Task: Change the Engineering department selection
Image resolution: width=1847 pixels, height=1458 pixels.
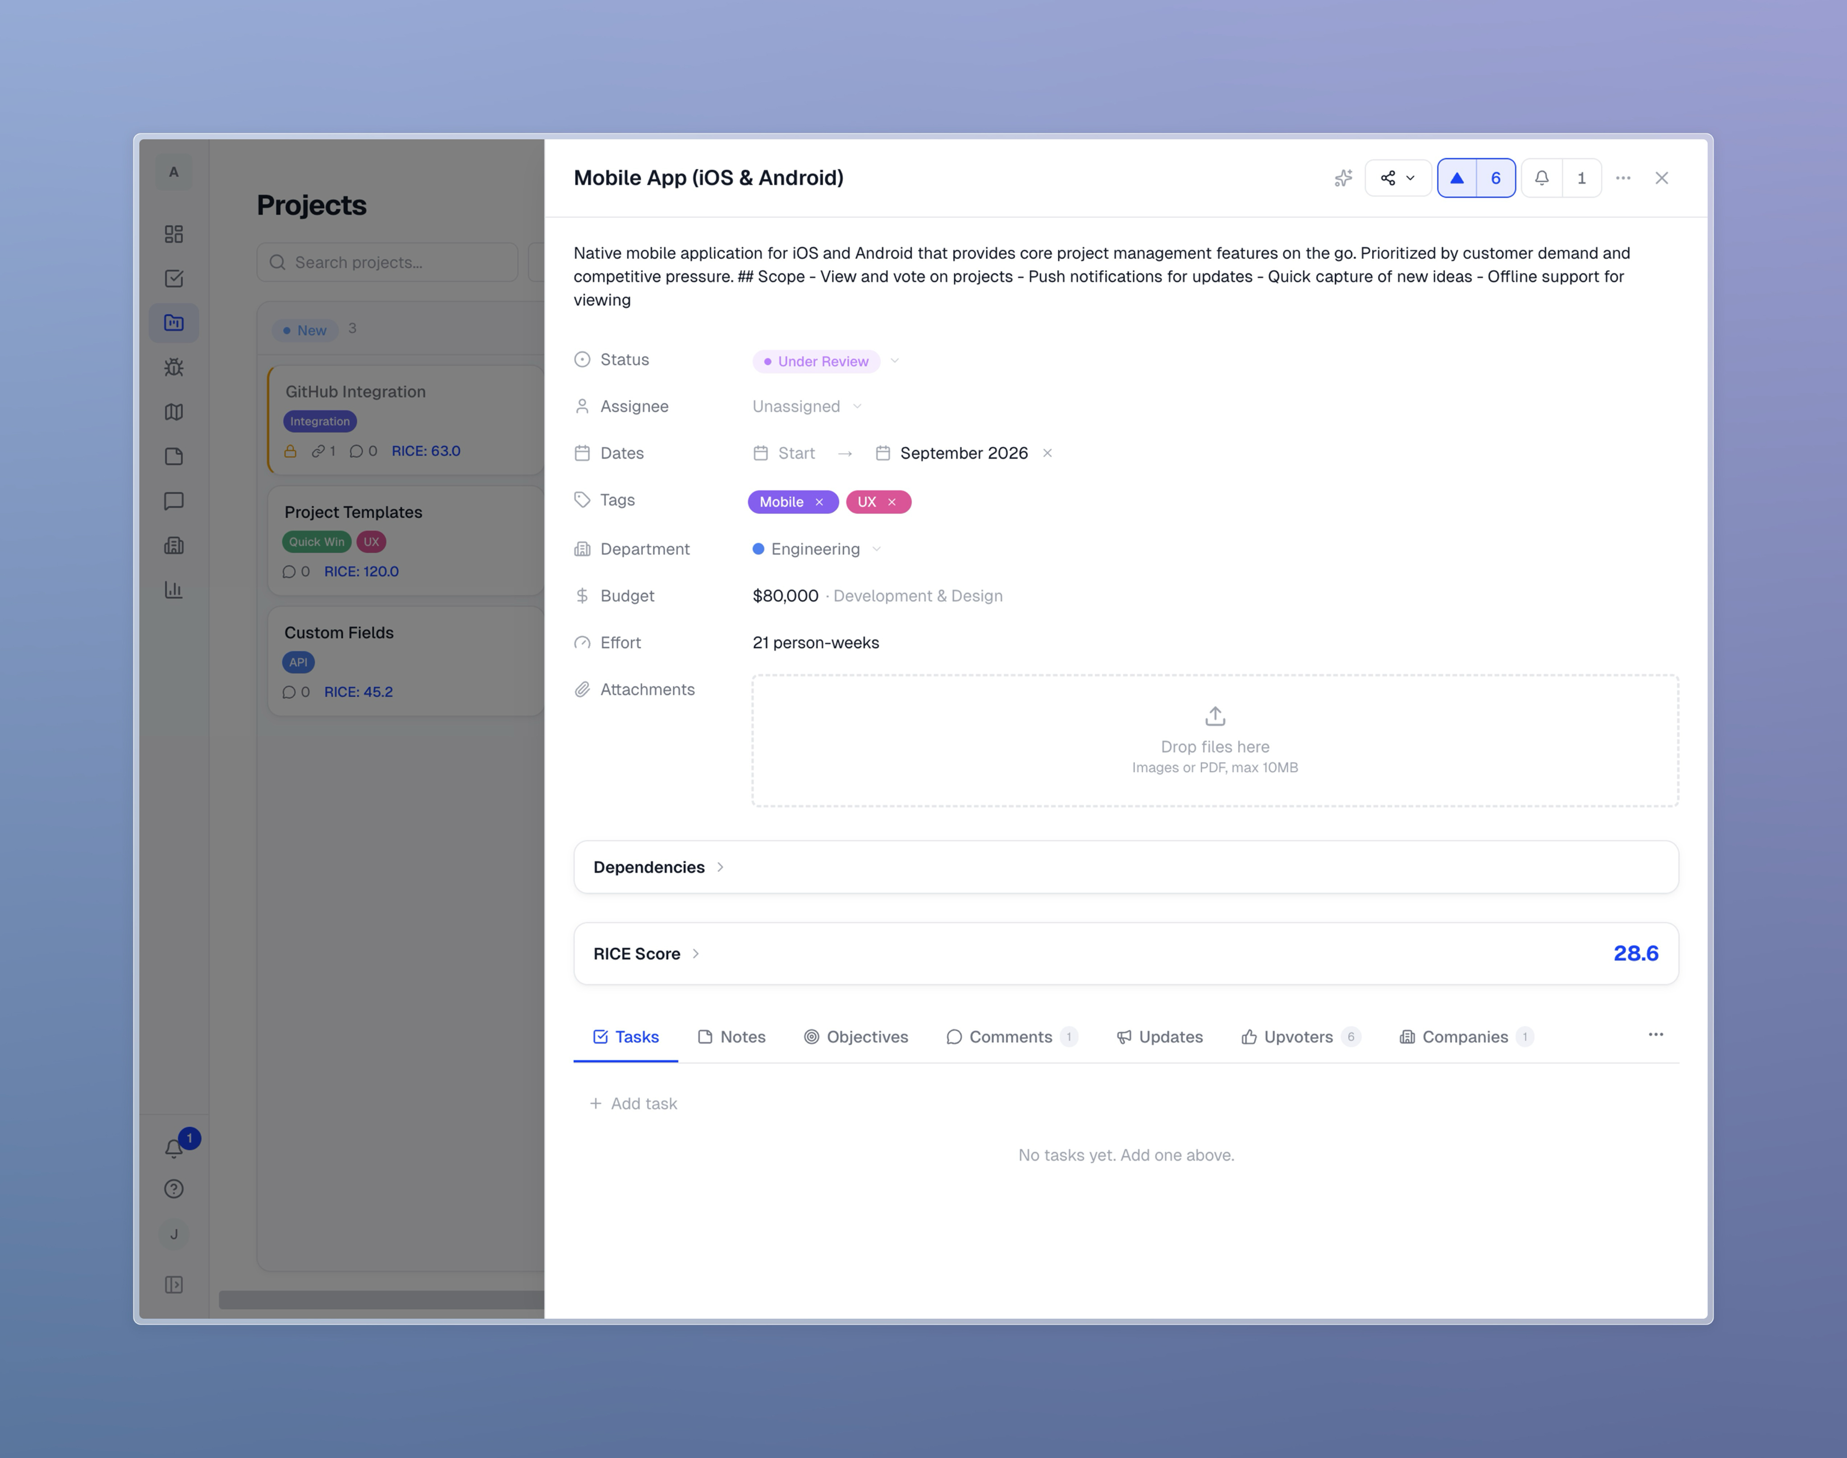Action: tap(815, 549)
